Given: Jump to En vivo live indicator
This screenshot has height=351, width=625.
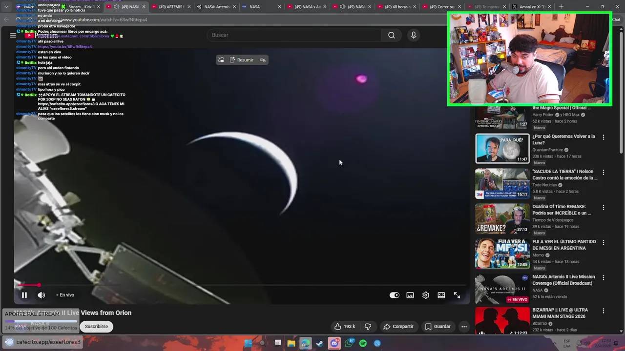Looking at the screenshot, I should pyautogui.click(x=65, y=295).
